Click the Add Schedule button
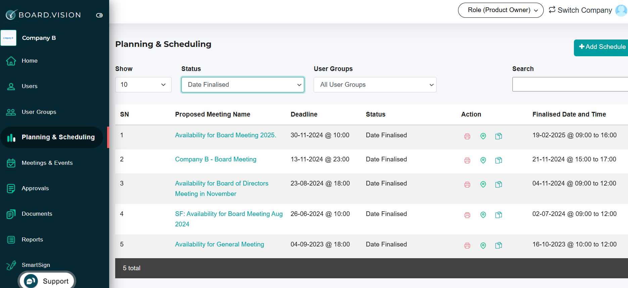 [601, 48]
